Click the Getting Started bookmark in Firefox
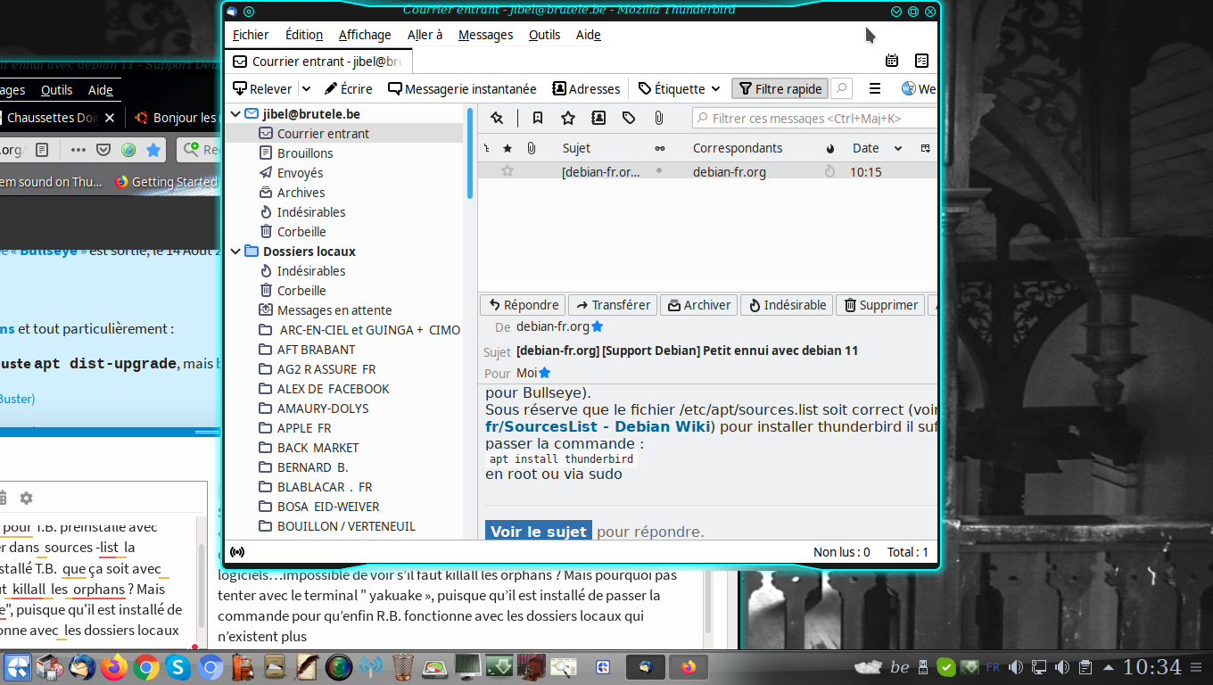 (x=167, y=182)
